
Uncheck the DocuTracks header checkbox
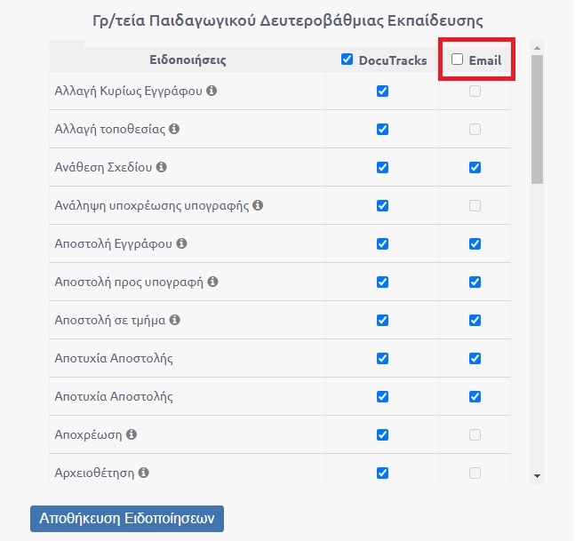(x=347, y=60)
